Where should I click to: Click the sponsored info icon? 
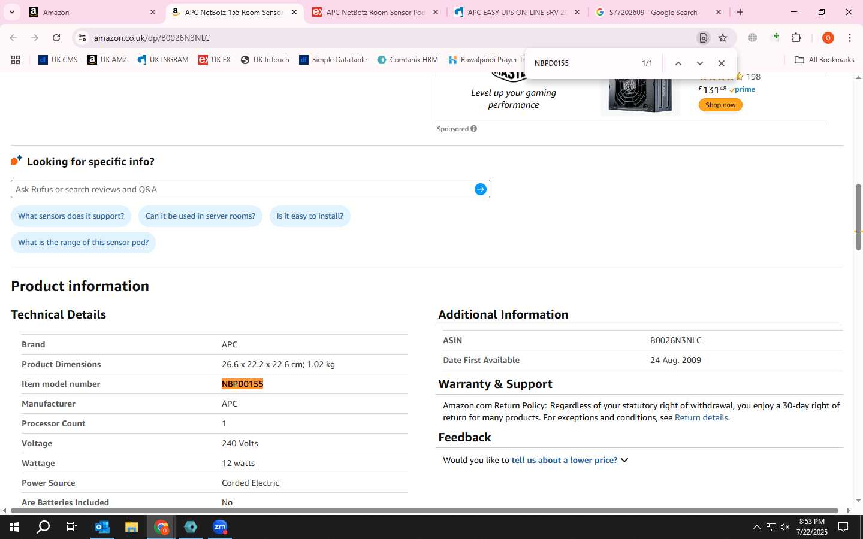click(x=473, y=128)
